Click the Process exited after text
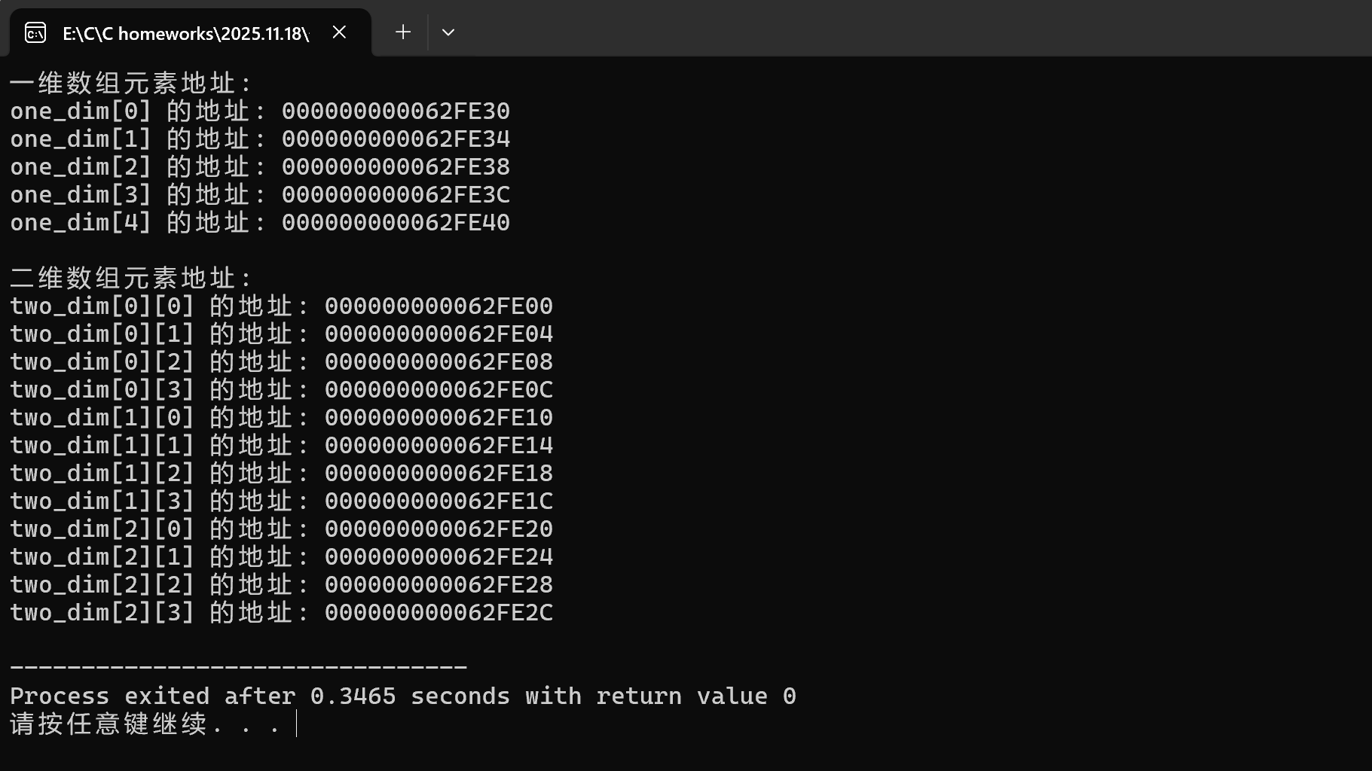The image size is (1372, 771). (x=152, y=696)
